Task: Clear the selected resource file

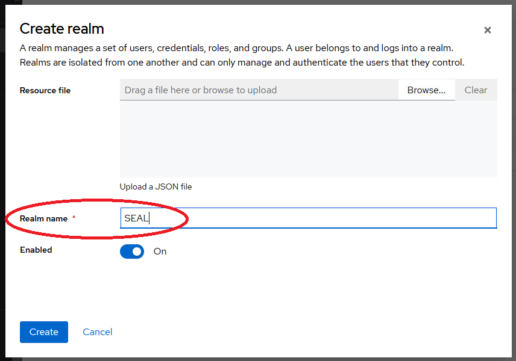Action: [x=476, y=90]
